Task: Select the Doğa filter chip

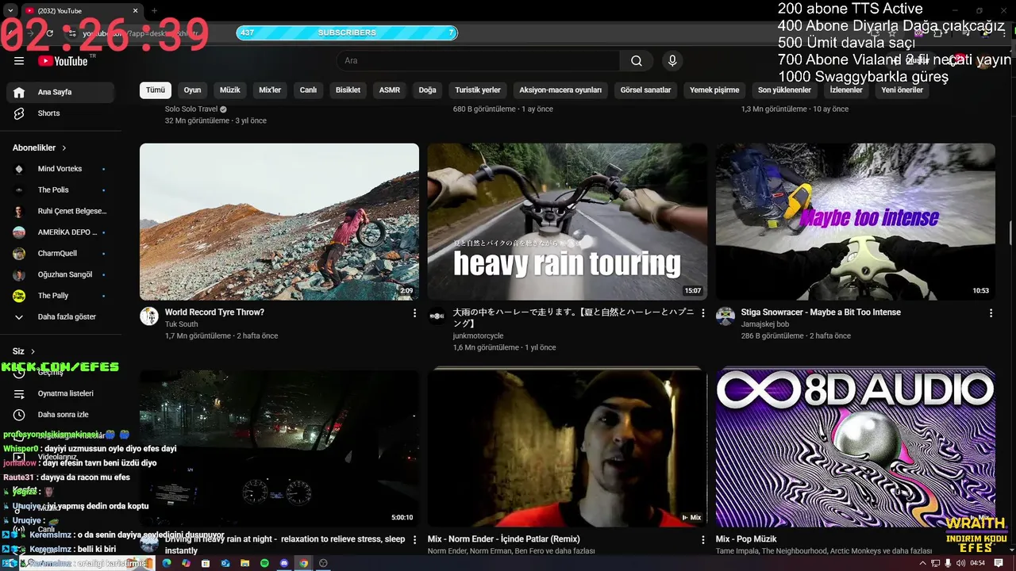Action: tap(428, 90)
